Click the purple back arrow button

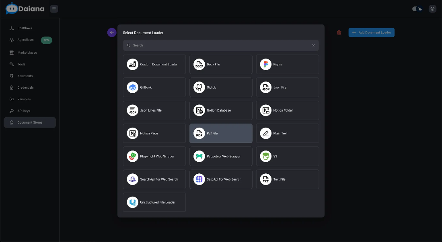point(112,33)
